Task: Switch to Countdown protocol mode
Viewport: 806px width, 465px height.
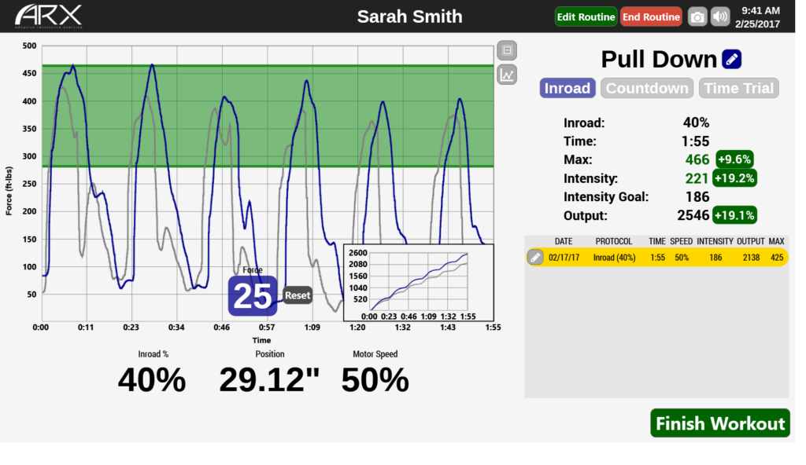Action: pyautogui.click(x=647, y=88)
